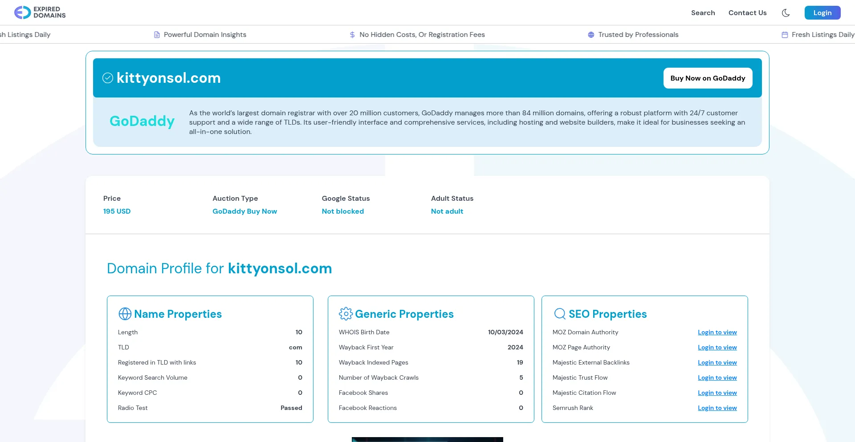Click the dollar icon beside No Hidden Costs
The width and height of the screenshot is (855, 442).
pos(352,34)
